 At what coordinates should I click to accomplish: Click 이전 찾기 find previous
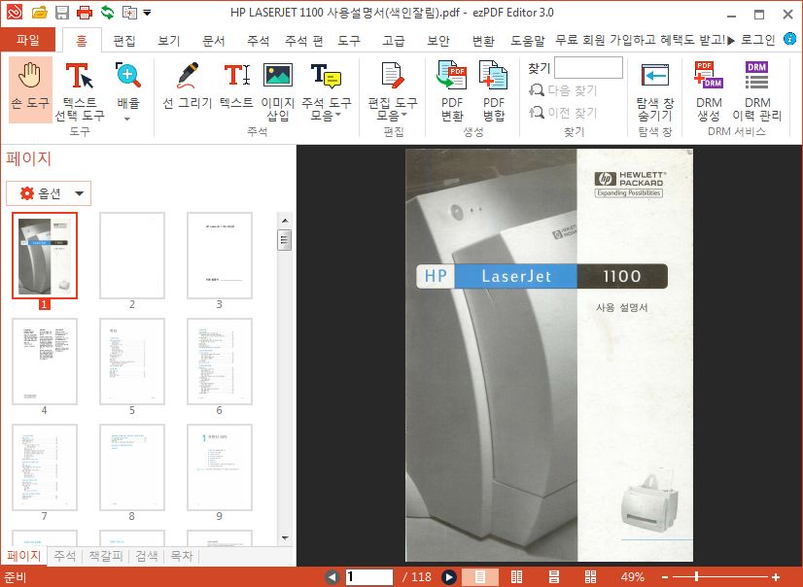tap(563, 112)
